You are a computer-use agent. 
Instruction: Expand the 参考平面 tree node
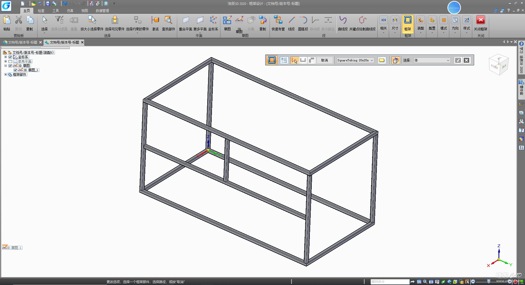click(x=5, y=62)
